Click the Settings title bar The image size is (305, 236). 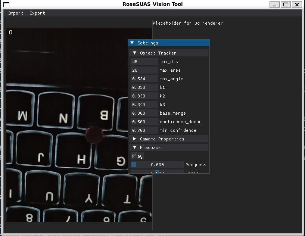169,43
